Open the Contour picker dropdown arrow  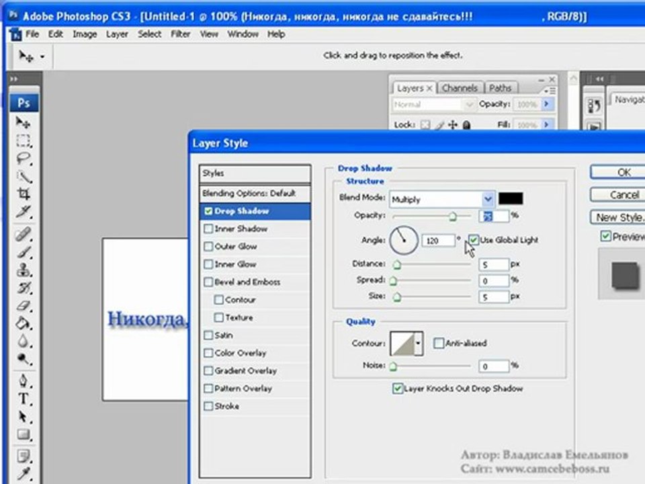tap(419, 344)
